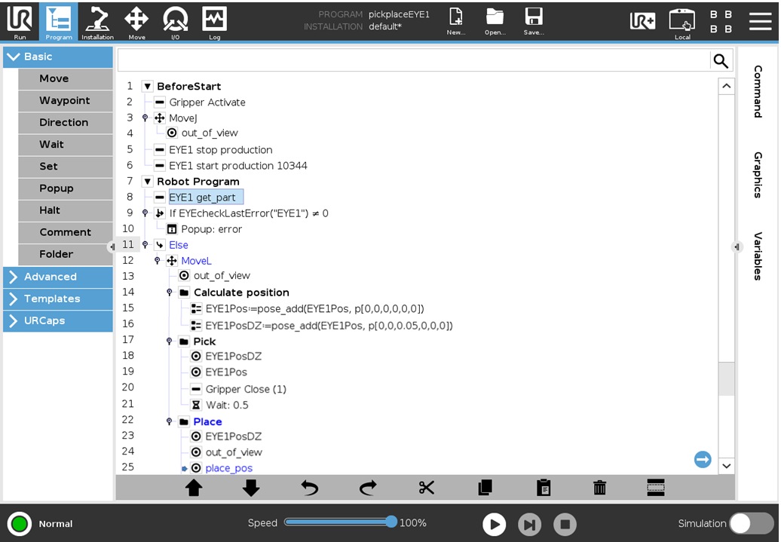Viewport: 781px width, 542px height.
Task: Go to the I/O tab
Action: point(176,22)
